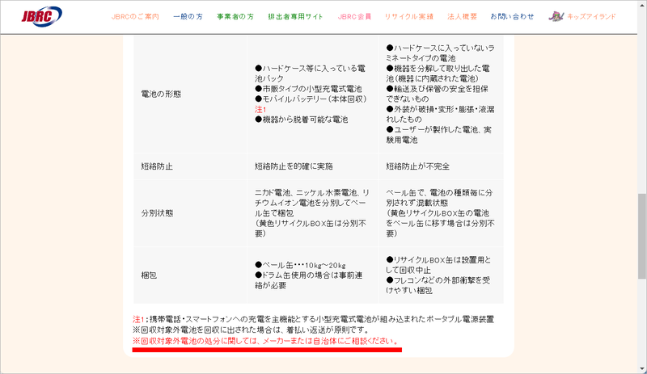This screenshot has height=374, width=647.
Task: Click the red メーカーまたは自治体にご相談ください notice
Action: (x=266, y=341)
